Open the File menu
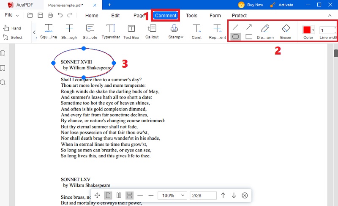The image size is (338, 206). [x=12, y=15]
